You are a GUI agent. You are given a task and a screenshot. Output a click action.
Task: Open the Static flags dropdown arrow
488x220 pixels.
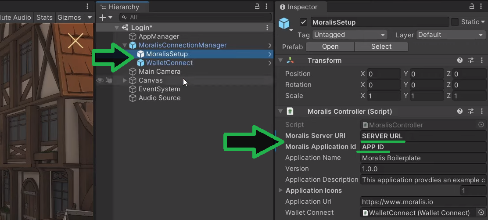(x=483, y=22)
